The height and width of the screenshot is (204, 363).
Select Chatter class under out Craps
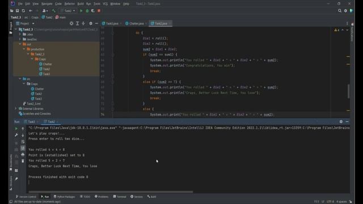tap(45, 64)
